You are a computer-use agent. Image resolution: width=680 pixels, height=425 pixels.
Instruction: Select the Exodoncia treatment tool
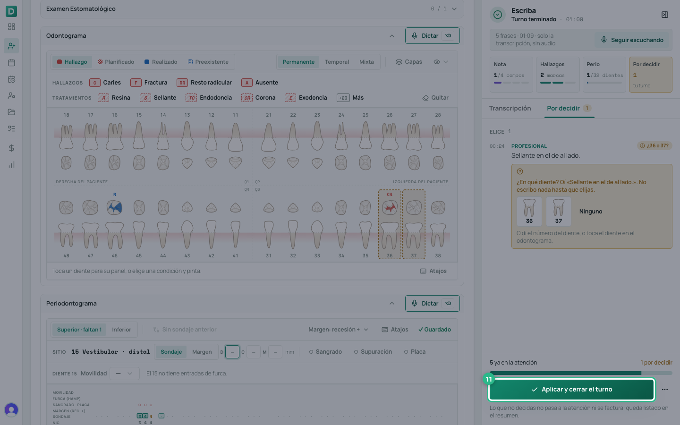click(306, 98)
